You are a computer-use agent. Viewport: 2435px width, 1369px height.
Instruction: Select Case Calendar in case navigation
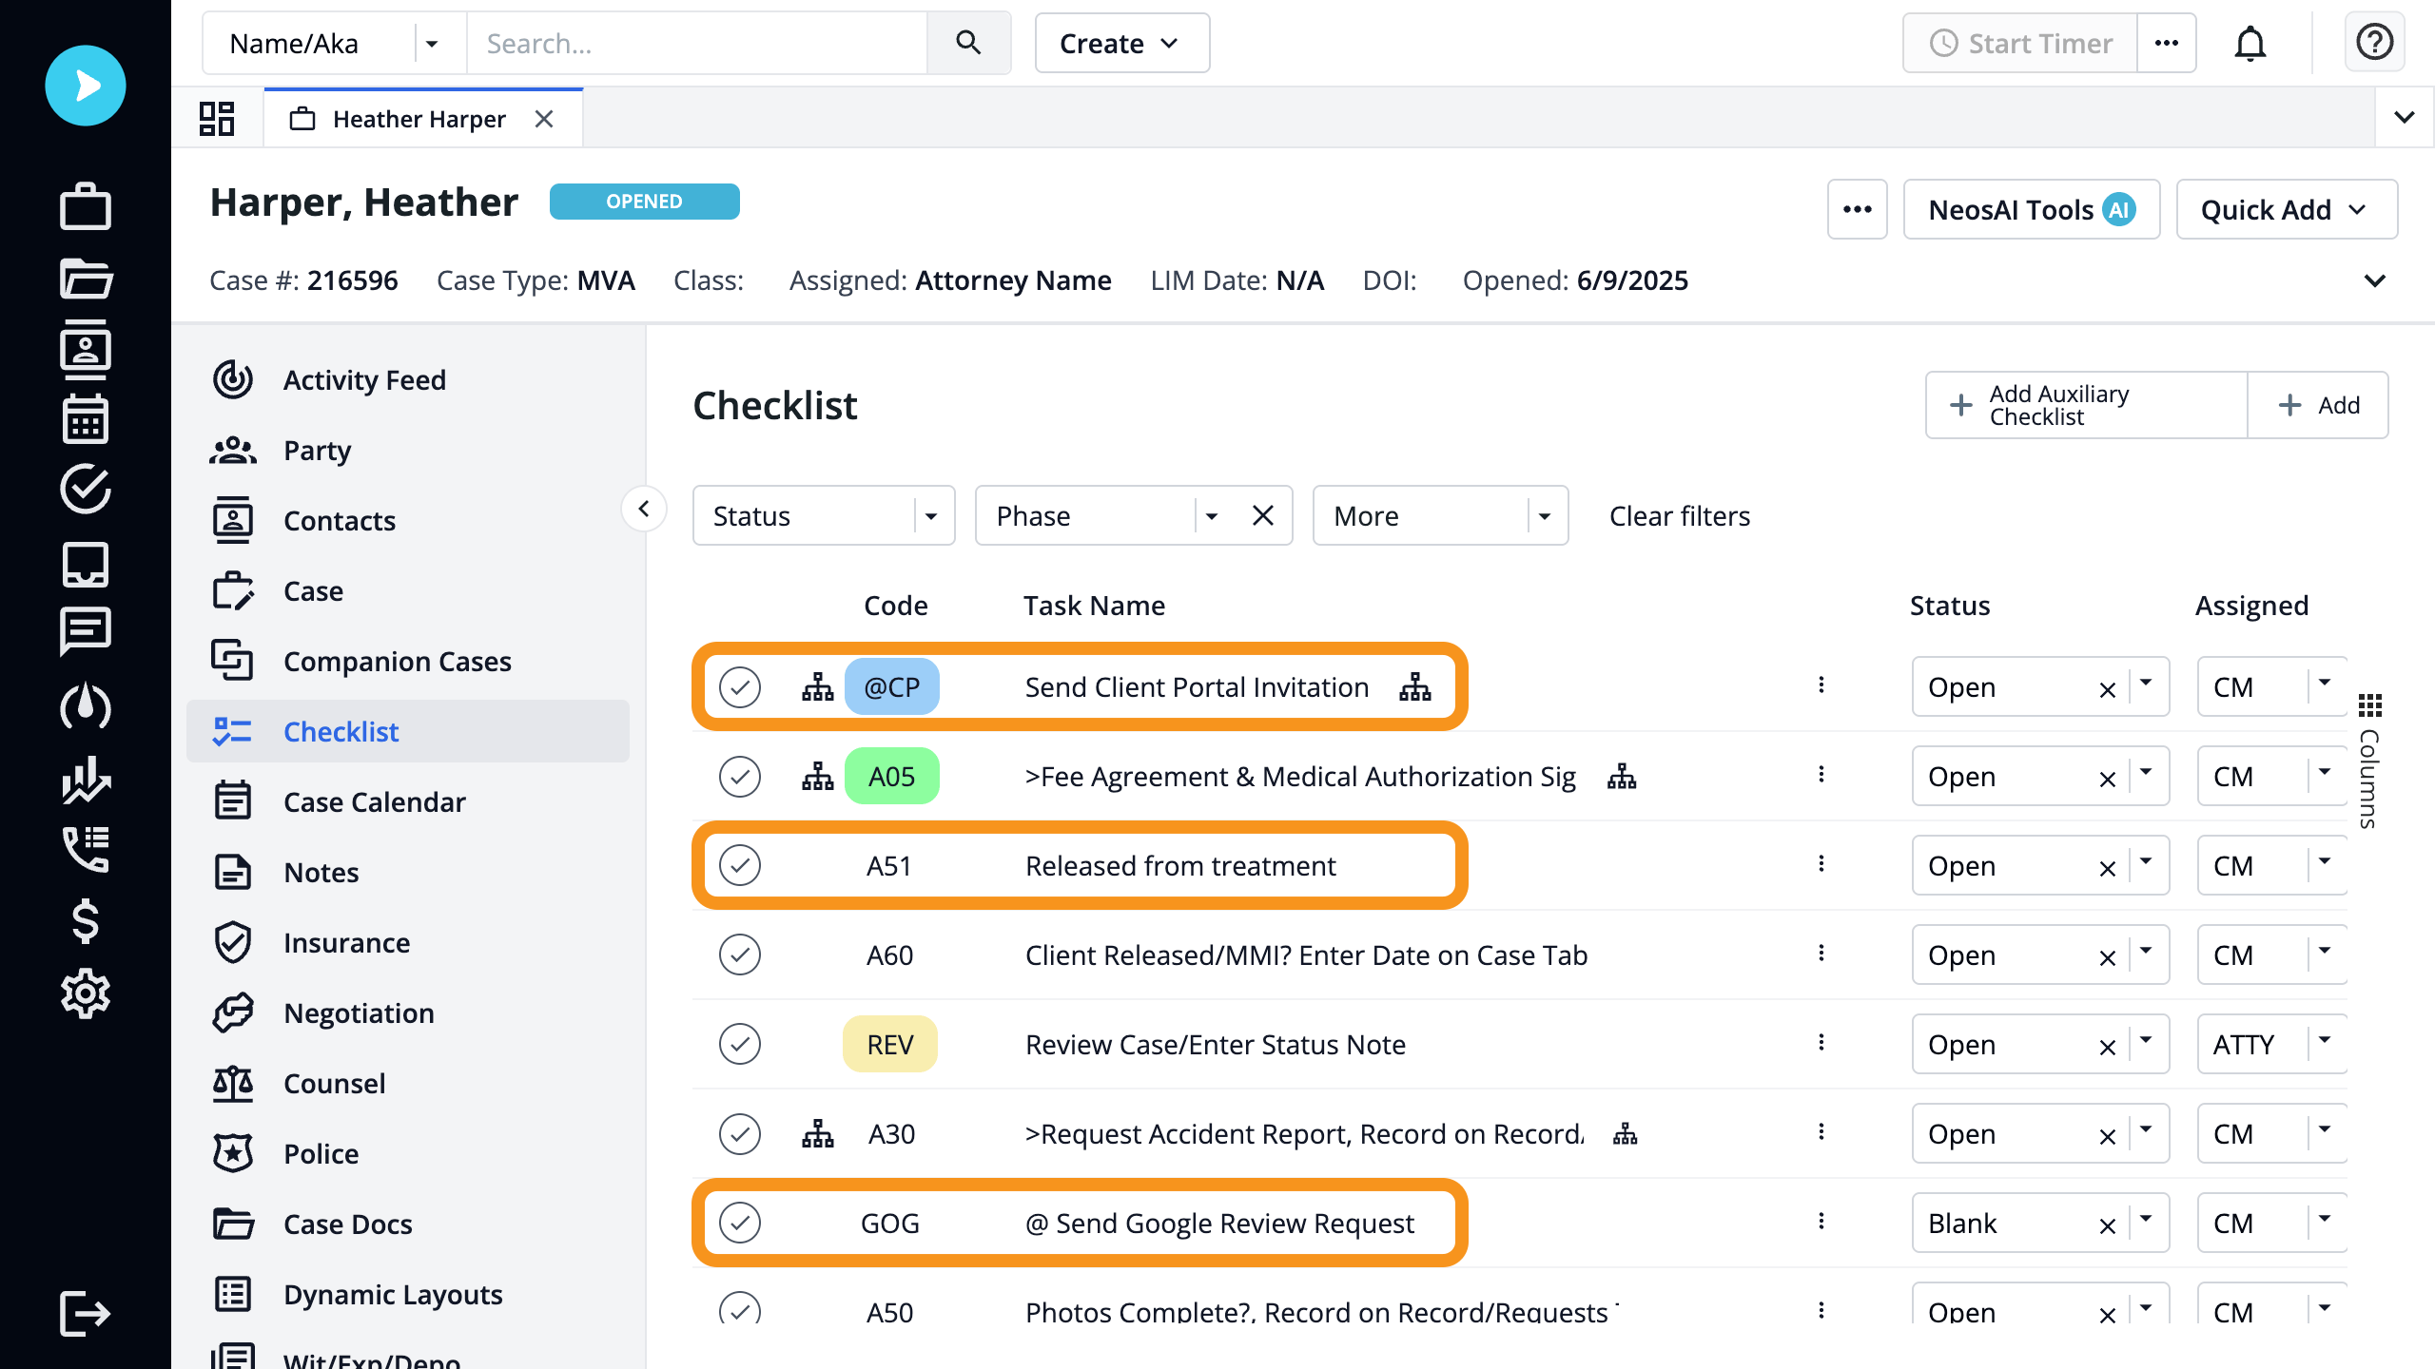(374, 801)
